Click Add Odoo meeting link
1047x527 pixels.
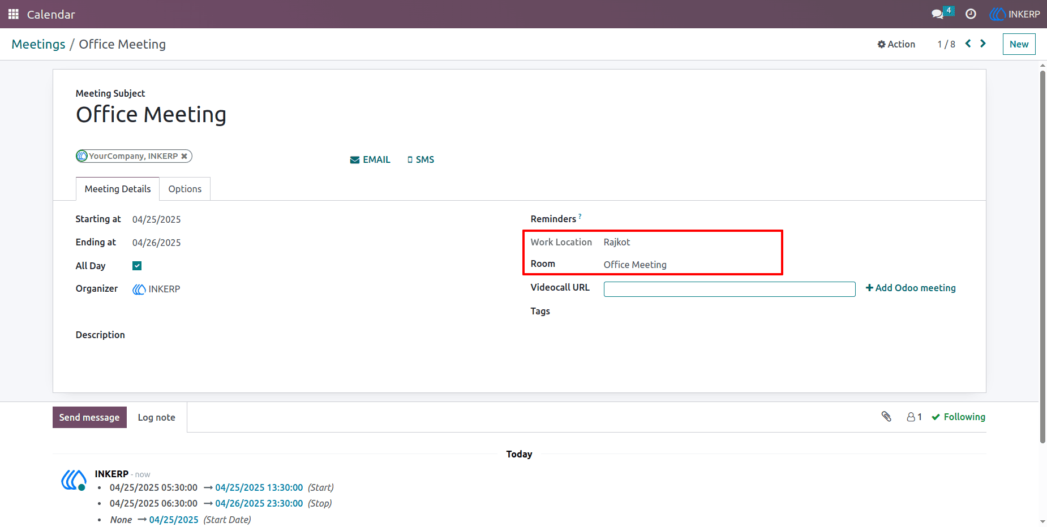tap(911, 288)
